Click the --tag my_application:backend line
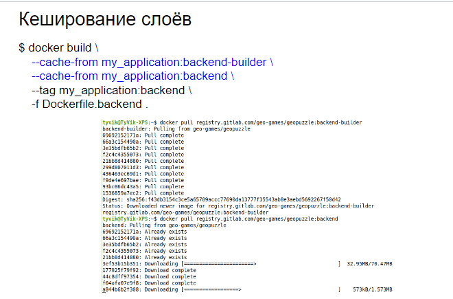This screenshot has width=453, height=299. 112,90
